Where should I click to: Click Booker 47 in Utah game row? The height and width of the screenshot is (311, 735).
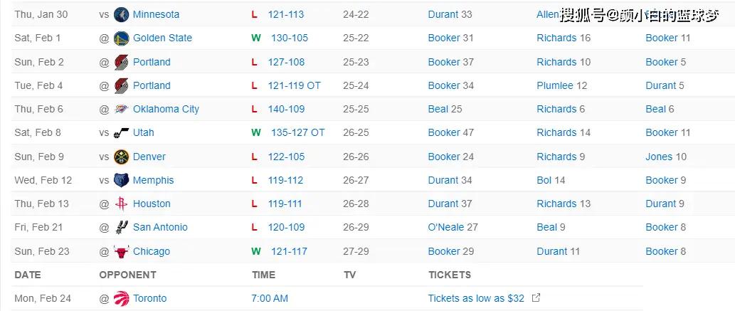coord(451,133)
